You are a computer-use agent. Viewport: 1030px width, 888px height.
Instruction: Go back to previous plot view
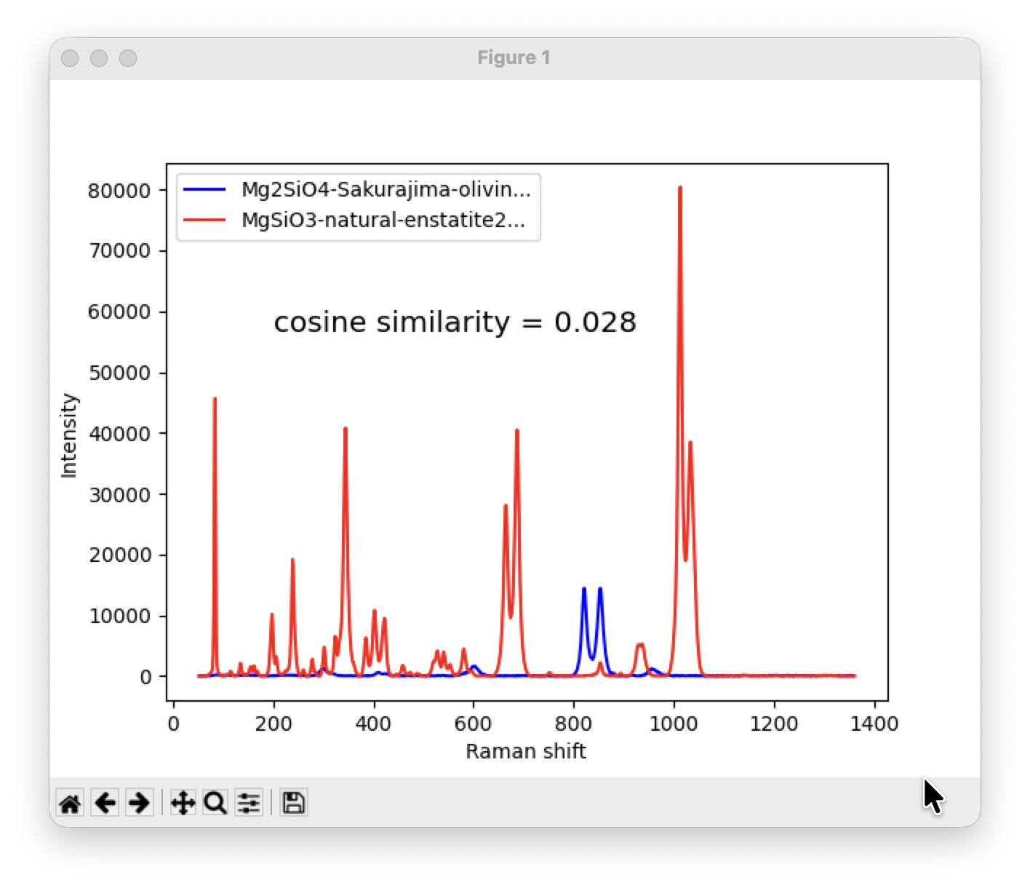(x=105, y=804)
